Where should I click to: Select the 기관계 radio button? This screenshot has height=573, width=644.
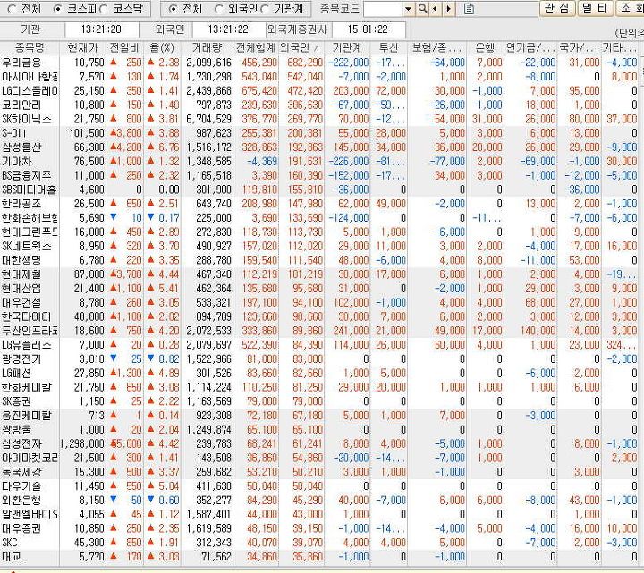tap(265, 9)
